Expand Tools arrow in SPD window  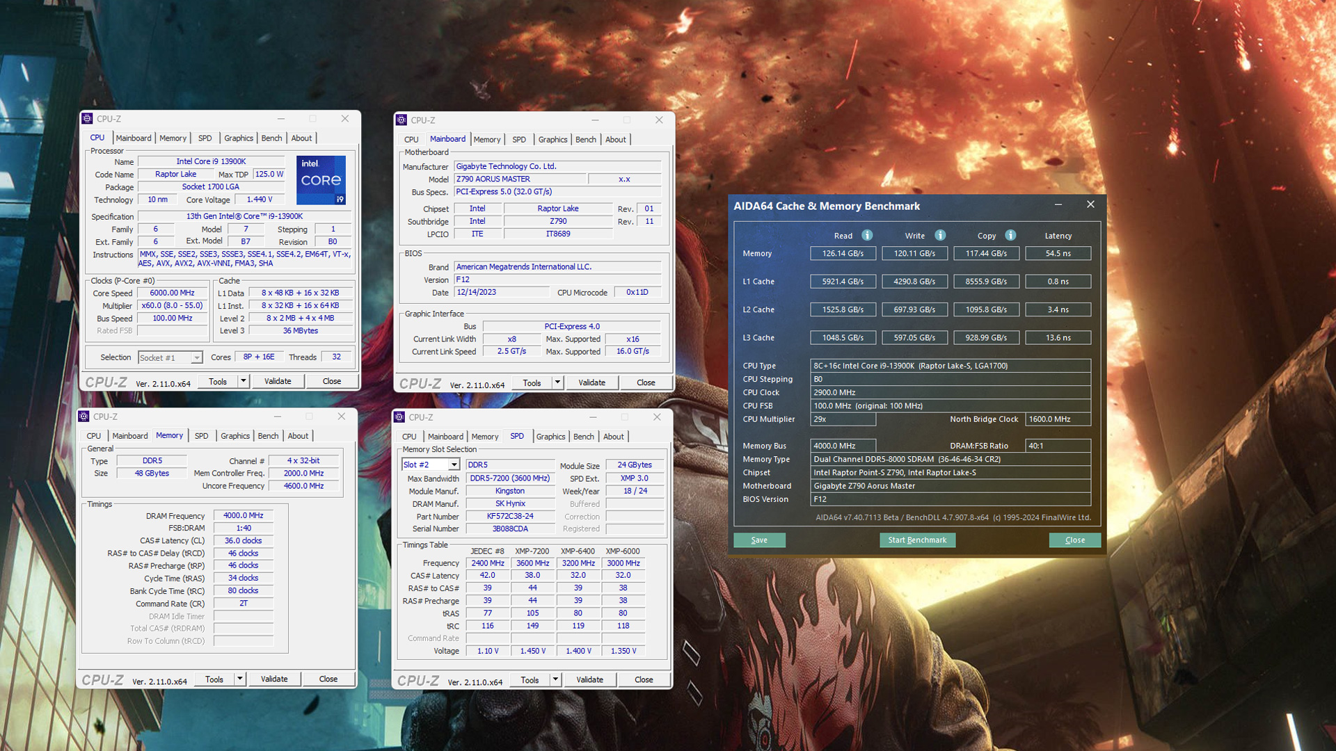555,679
